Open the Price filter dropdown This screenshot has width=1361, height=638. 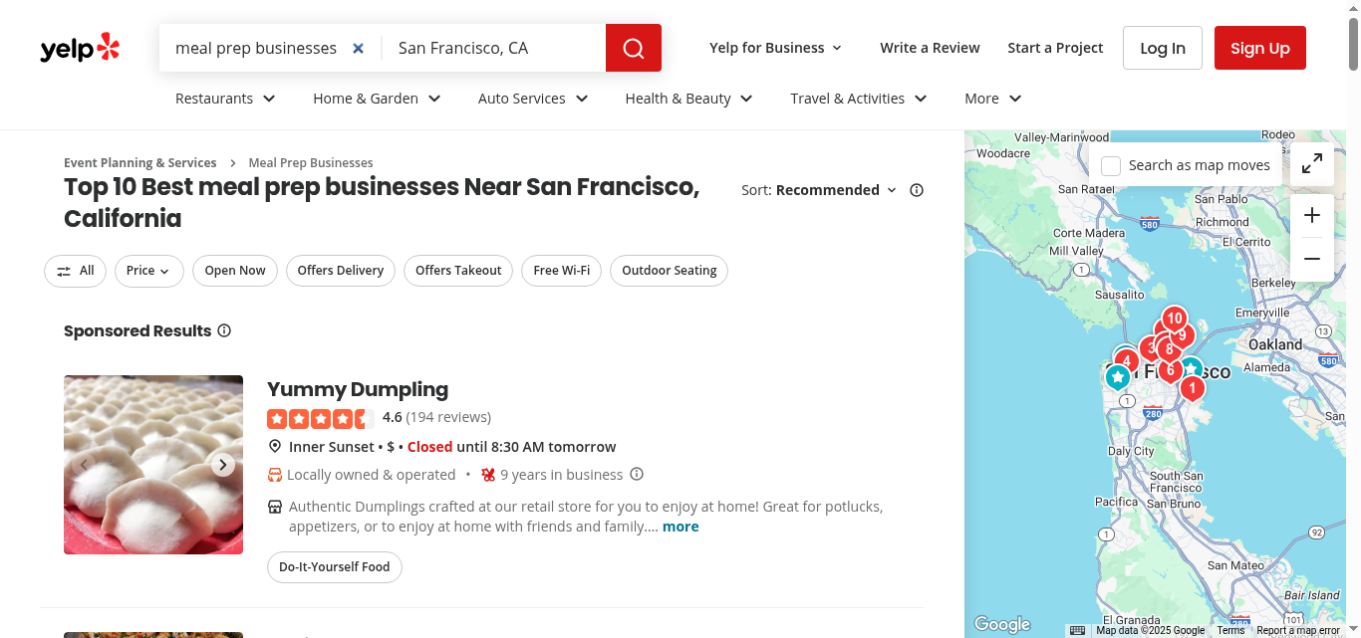coord(148,271)
